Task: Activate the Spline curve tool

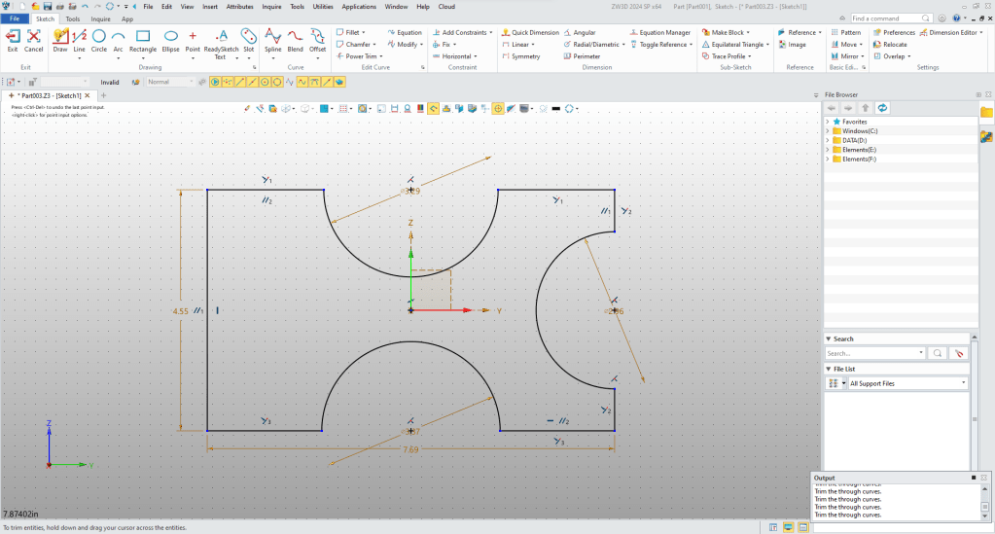Action: 272,37
